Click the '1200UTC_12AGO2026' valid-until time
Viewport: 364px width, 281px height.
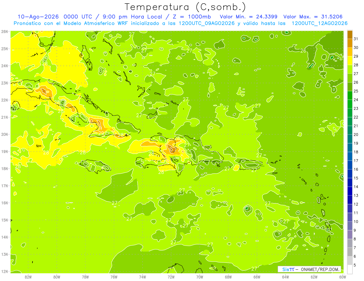click(x=319, y=23)
